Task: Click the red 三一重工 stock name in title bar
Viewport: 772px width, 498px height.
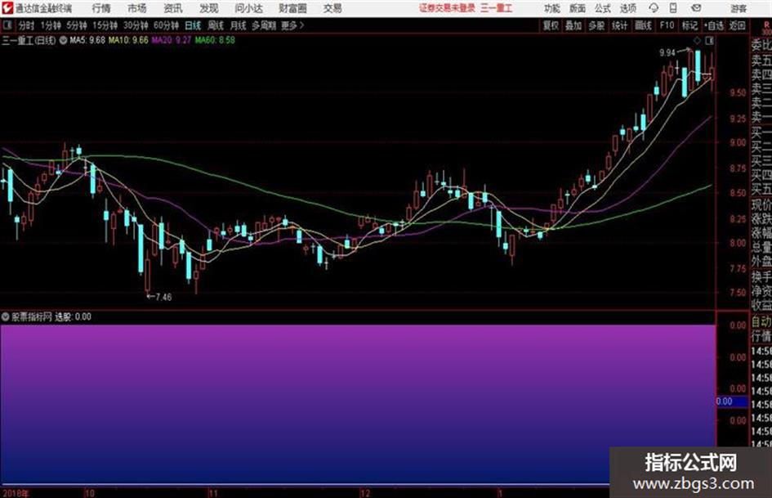Action: [x=497, y=8]
